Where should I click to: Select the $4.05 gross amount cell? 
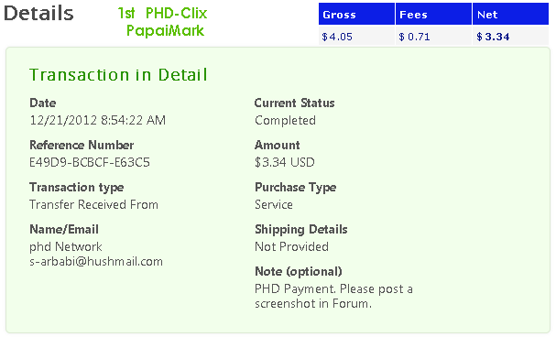[x=356, y=37]
